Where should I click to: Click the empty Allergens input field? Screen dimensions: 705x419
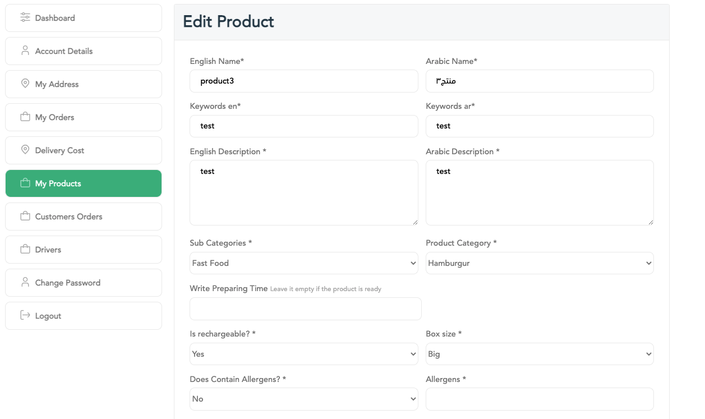[539, 399]
